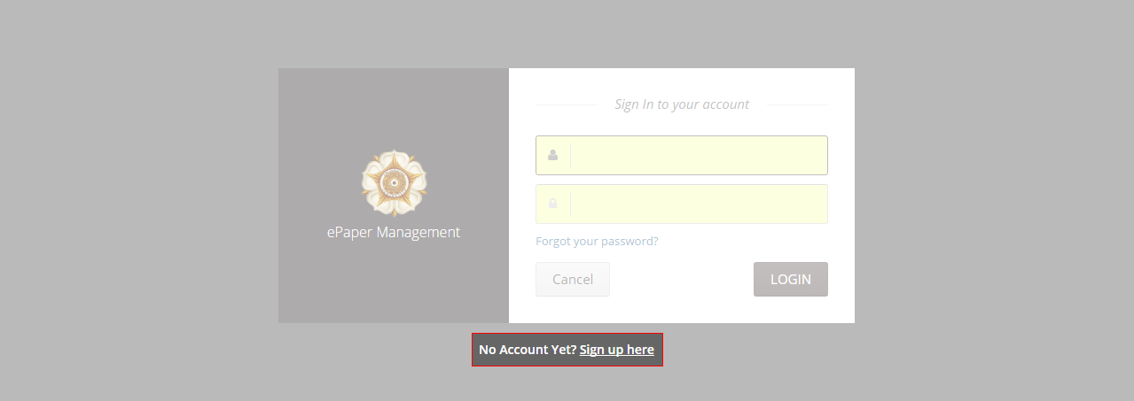Click the flower emblem logo
This screenshot has height=401, width=1134.
click(394, 183)
